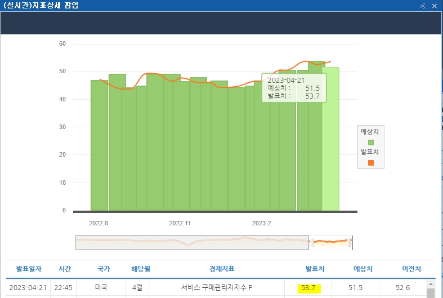Click the table scrollbar up arrow

click(x=431, y=284)
